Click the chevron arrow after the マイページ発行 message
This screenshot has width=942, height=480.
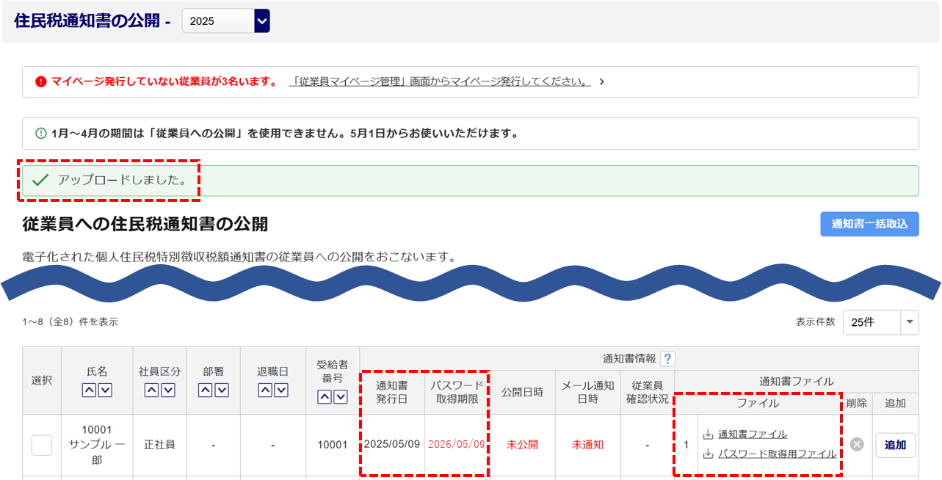pyautogui.click(x=601, y=81)
